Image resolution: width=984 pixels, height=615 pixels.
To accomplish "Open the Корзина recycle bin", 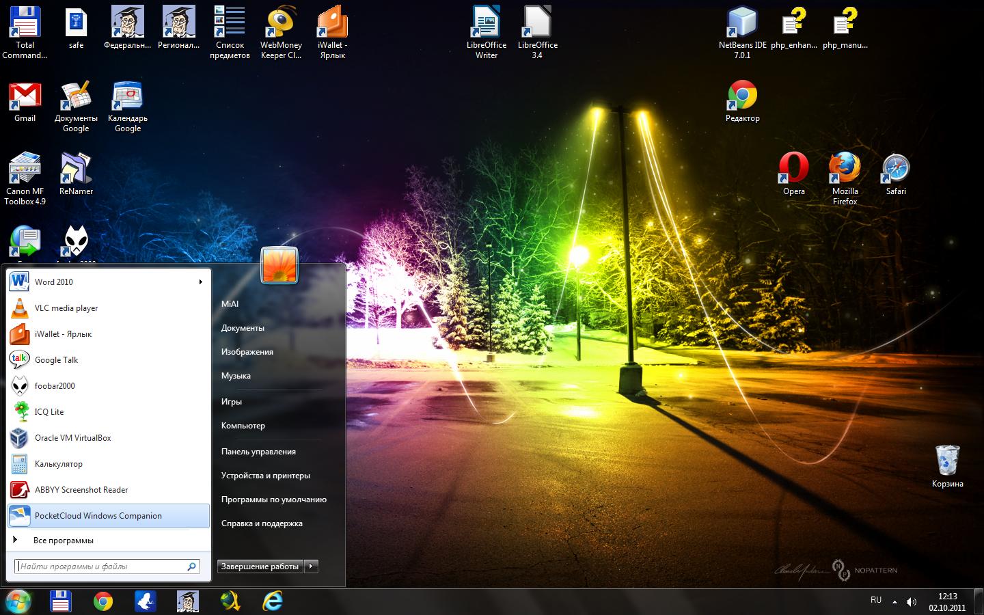I will coord(947,461).
